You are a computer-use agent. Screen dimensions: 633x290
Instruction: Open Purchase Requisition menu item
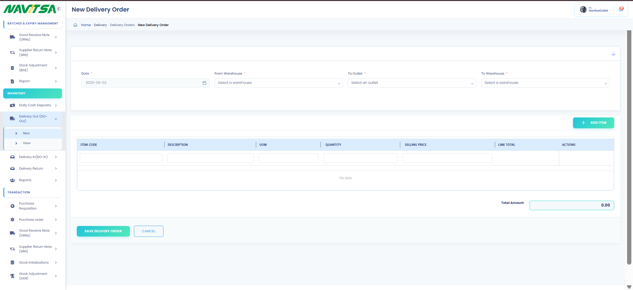(33, 206)
